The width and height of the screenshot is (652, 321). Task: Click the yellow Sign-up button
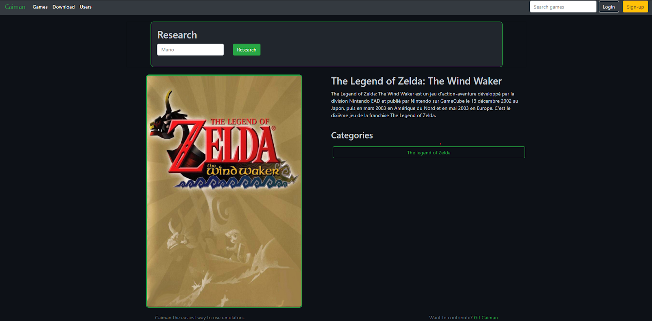point(635,7)
